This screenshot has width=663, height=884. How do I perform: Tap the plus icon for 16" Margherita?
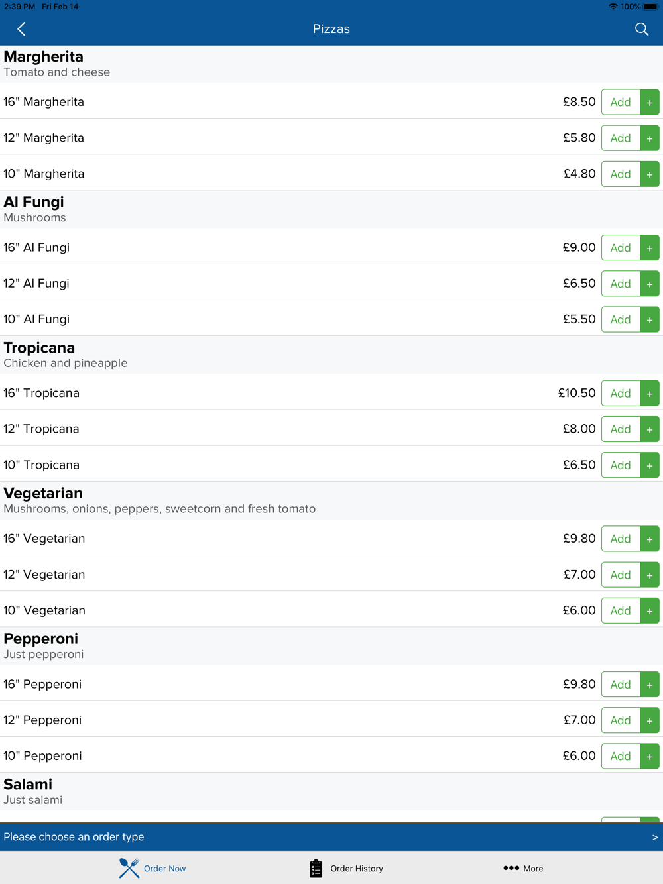pos(650,102)
